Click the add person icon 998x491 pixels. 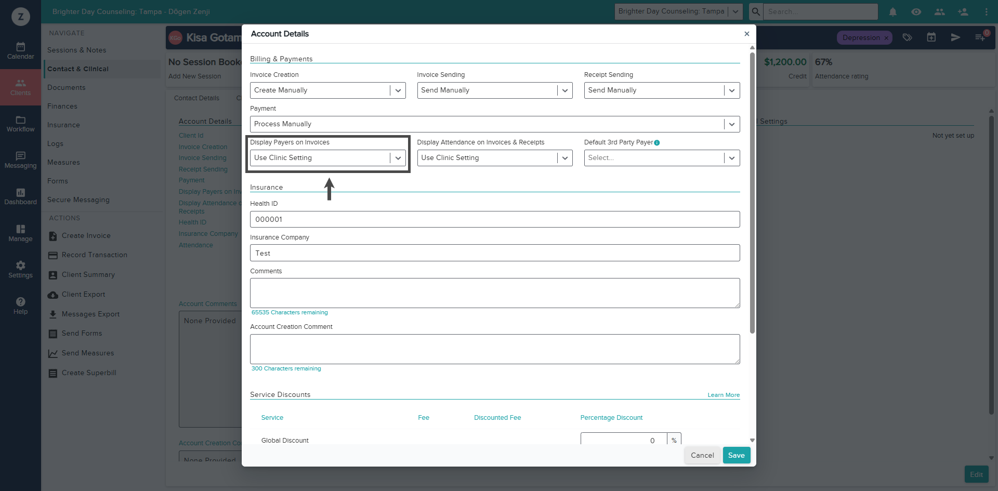(963, 12)
